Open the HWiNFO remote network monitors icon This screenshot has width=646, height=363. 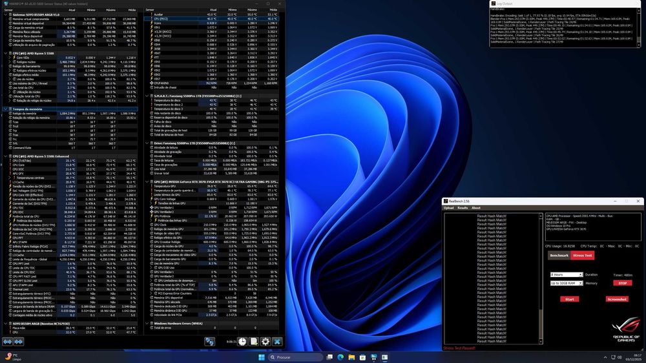(210, 342)
